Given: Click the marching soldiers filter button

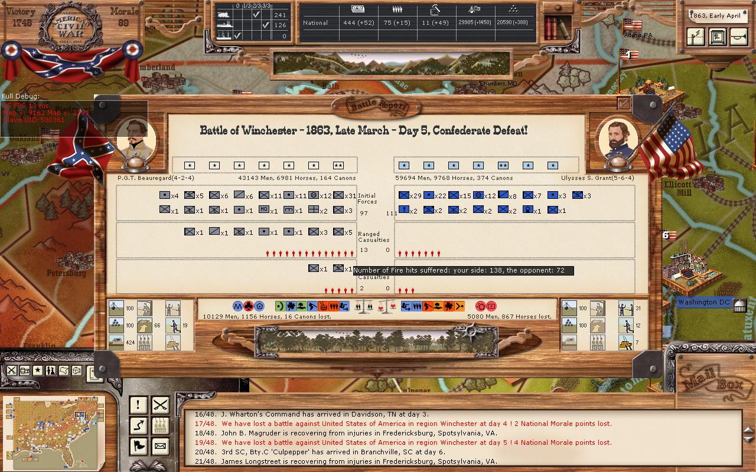Looking at the screenshot, I should point(161,425).
